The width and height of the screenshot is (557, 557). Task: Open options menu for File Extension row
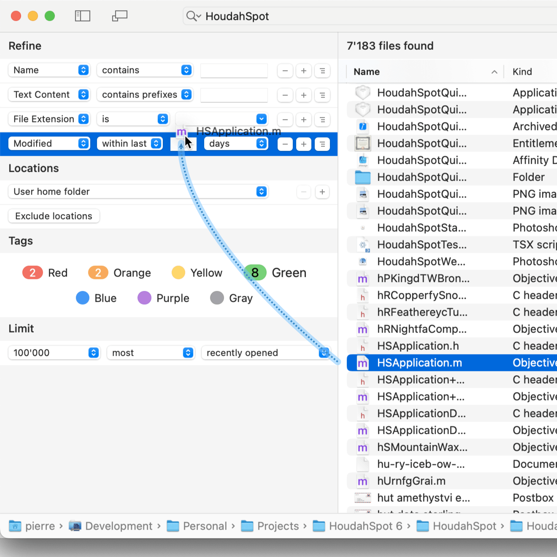click(x=322, y=120)
